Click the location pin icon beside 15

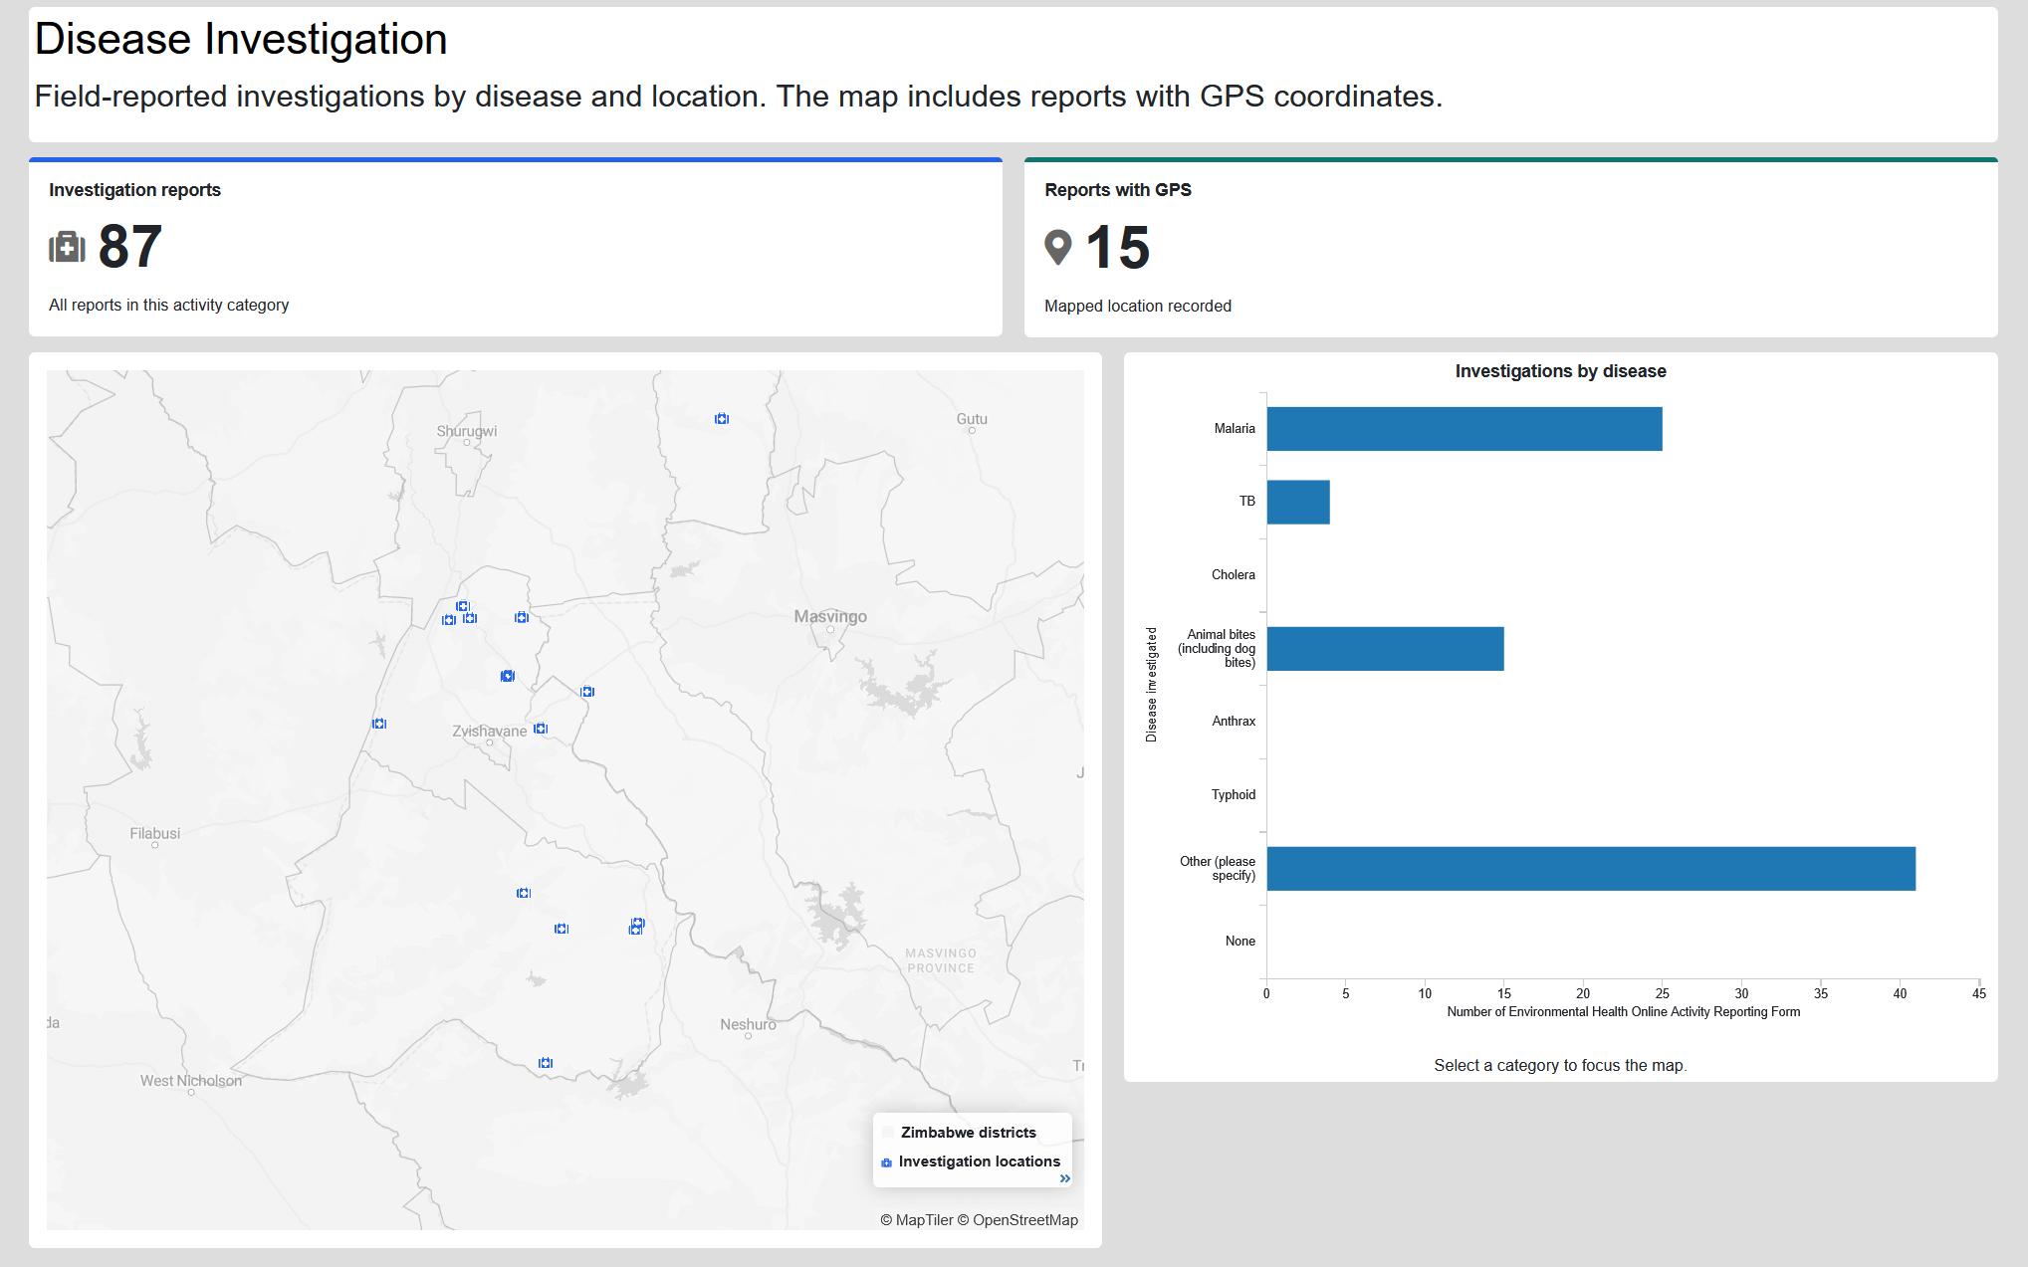(x=1058, y=248)
